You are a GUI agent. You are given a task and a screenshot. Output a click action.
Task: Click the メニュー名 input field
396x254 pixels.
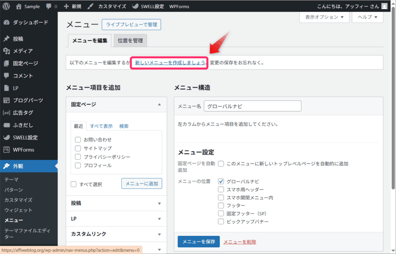253,106
